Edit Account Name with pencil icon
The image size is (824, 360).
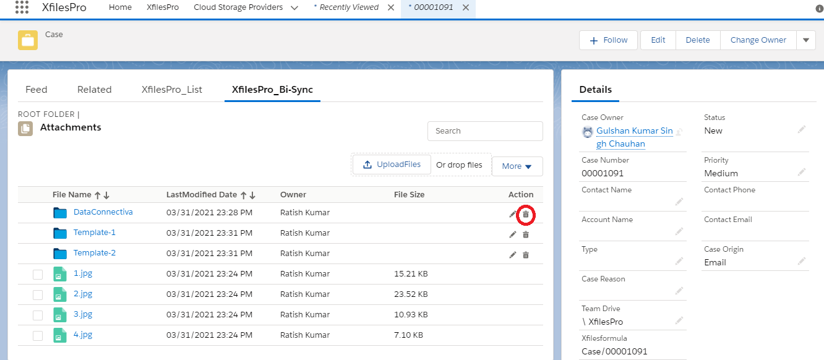click(679, 231)
